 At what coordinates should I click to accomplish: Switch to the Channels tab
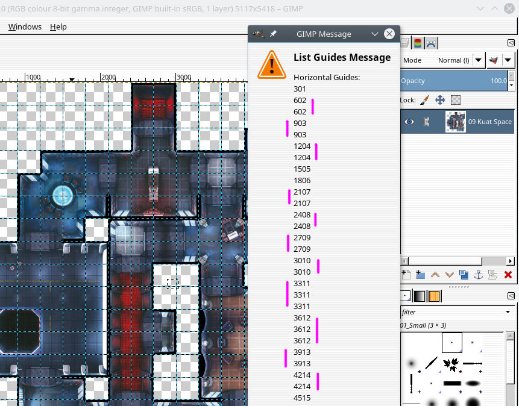pos(418,43)
